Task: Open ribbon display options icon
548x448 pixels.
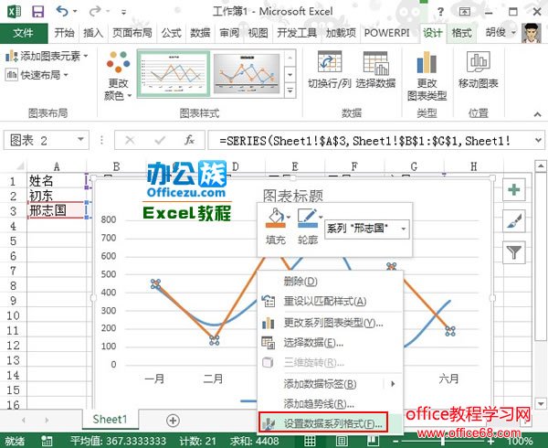Action: 465,12
